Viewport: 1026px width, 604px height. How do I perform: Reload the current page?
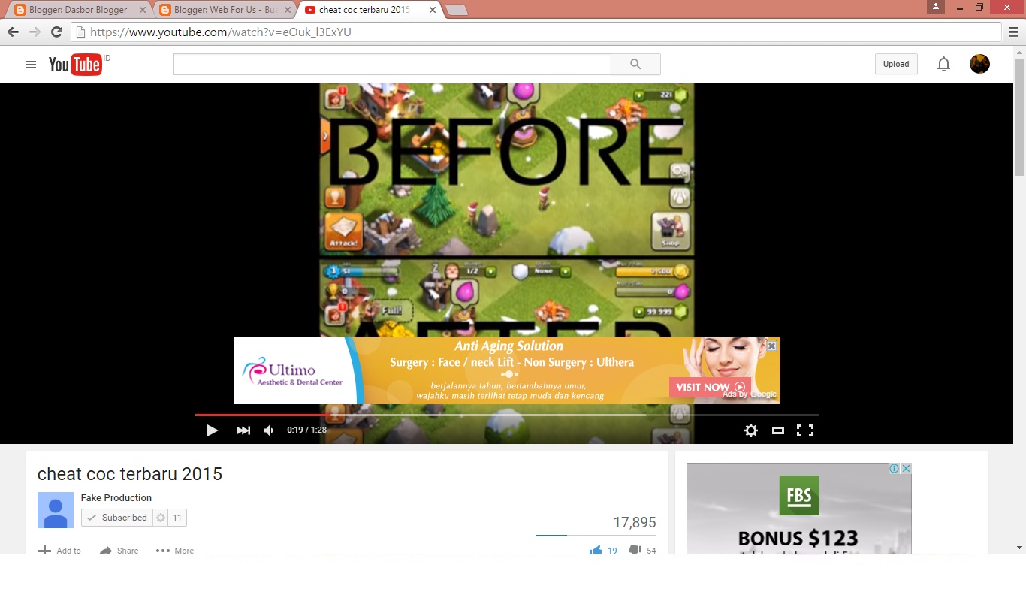(56, 32)
